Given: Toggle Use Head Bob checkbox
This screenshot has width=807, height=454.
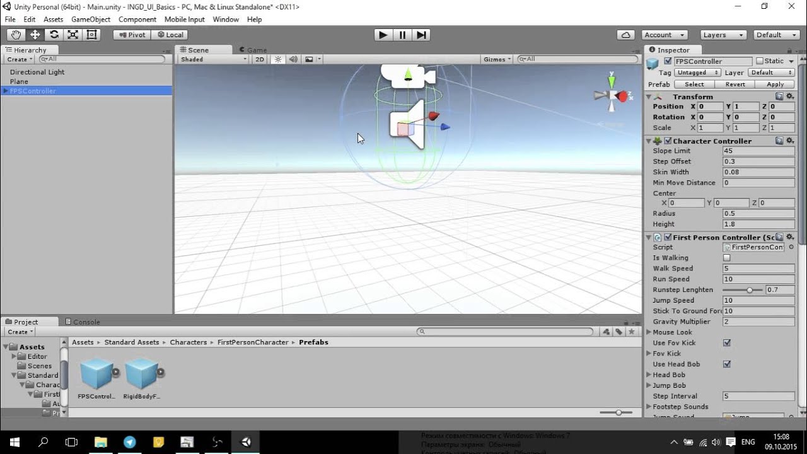Looking at the screenshot, I should click(x=727, y=364).
